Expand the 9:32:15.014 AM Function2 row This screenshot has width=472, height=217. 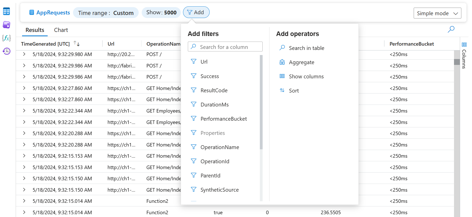(24, 201)
